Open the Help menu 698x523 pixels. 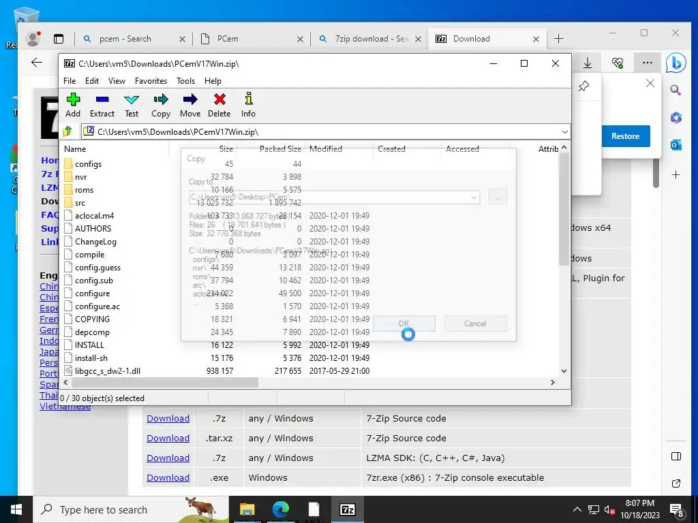[x=213, y=81]
